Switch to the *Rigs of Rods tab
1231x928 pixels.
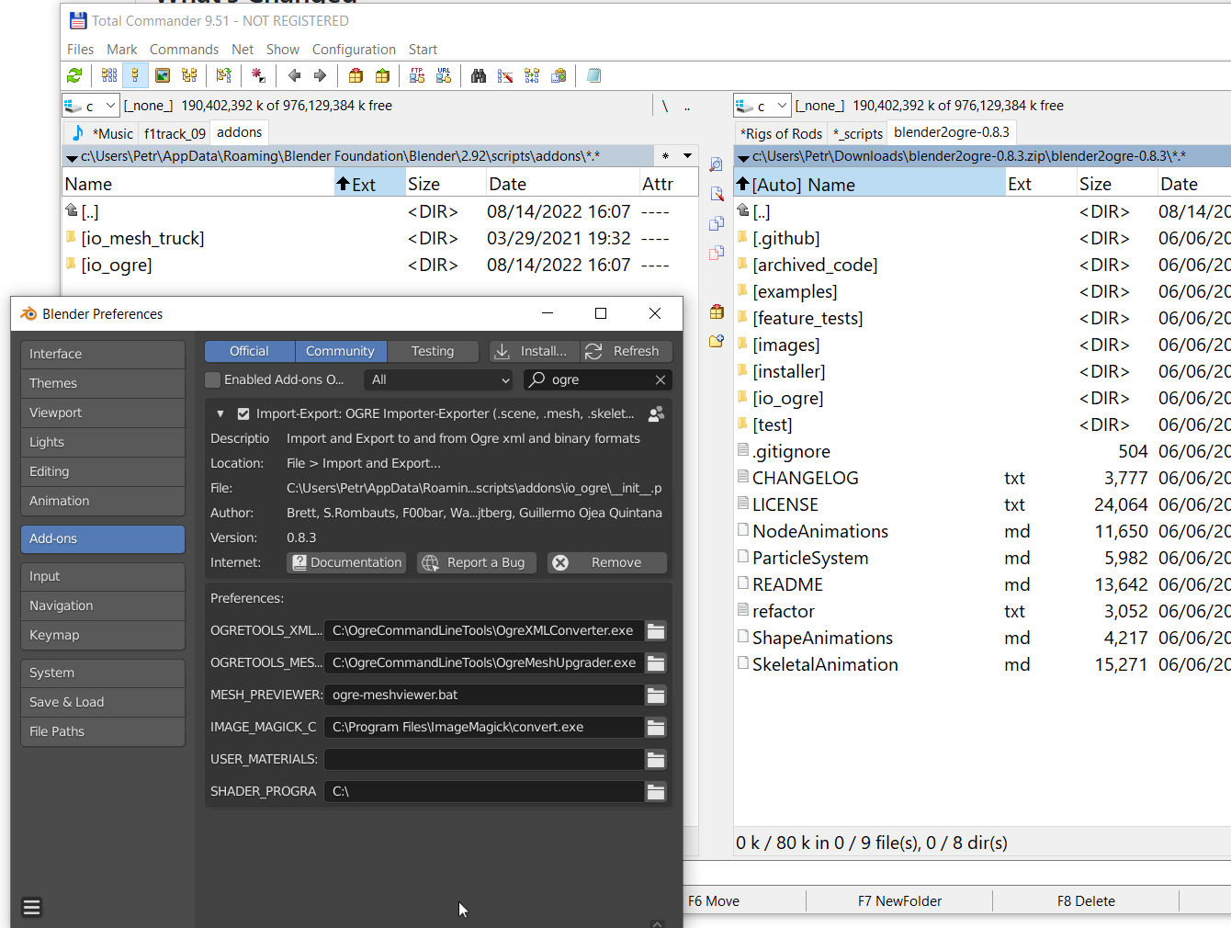coord(781,133)
